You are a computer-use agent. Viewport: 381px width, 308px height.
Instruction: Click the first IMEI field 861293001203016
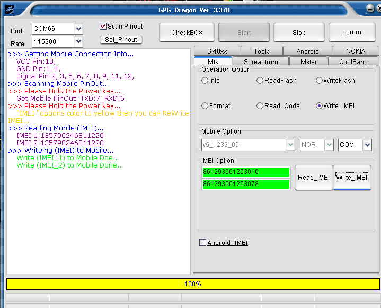pos(246,172)
